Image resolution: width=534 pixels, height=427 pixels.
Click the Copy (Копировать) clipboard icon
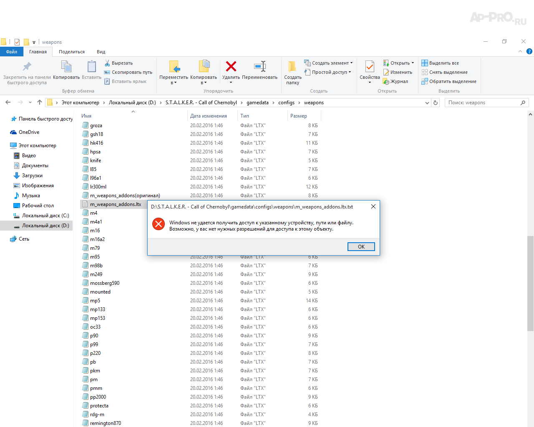coord(66,67)
